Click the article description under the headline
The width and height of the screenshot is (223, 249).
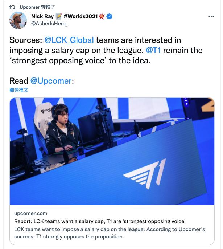click(109, 233)
